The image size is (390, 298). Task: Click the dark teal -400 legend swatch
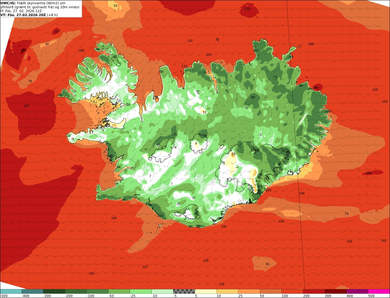[32, 291]
